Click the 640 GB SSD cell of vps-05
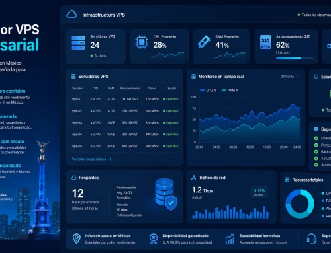Viewport: 331px width, 253px height. (x=130, y=146)
